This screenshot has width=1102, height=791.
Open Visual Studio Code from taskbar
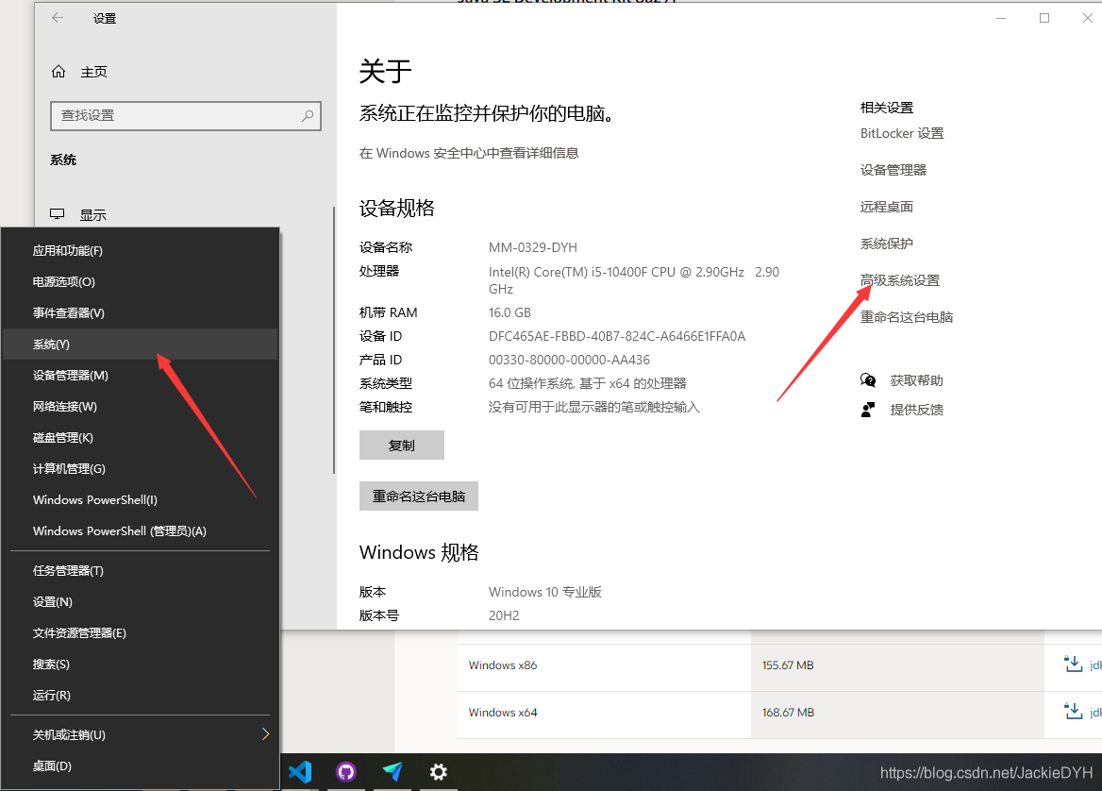click(300, 772)
